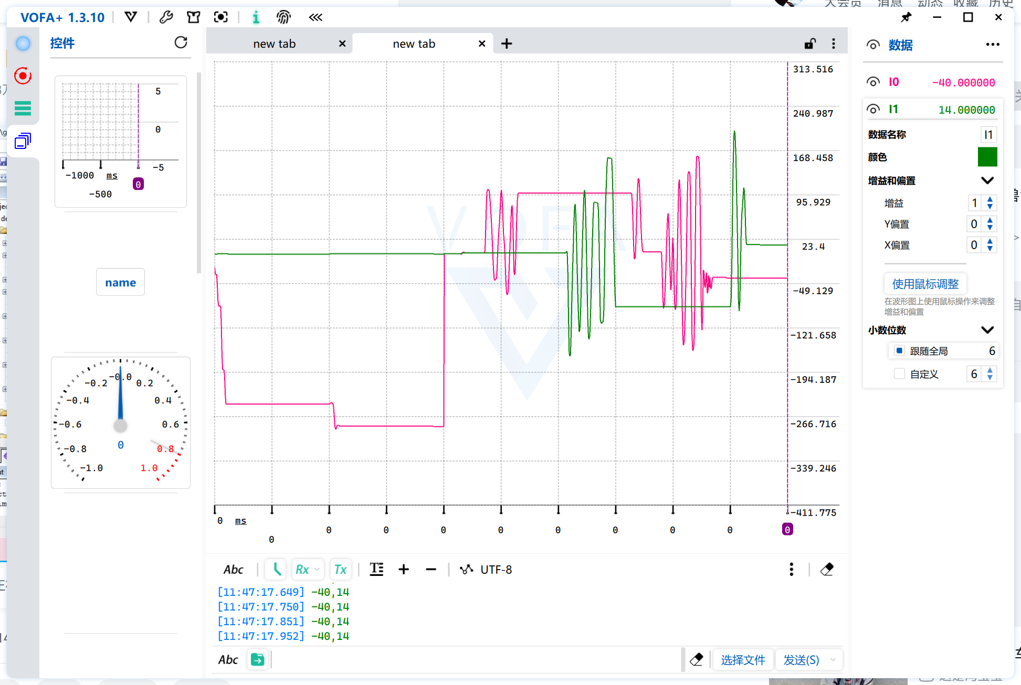Click the green phone-style receive icon
1021x685 pixels.
point(276,569)
